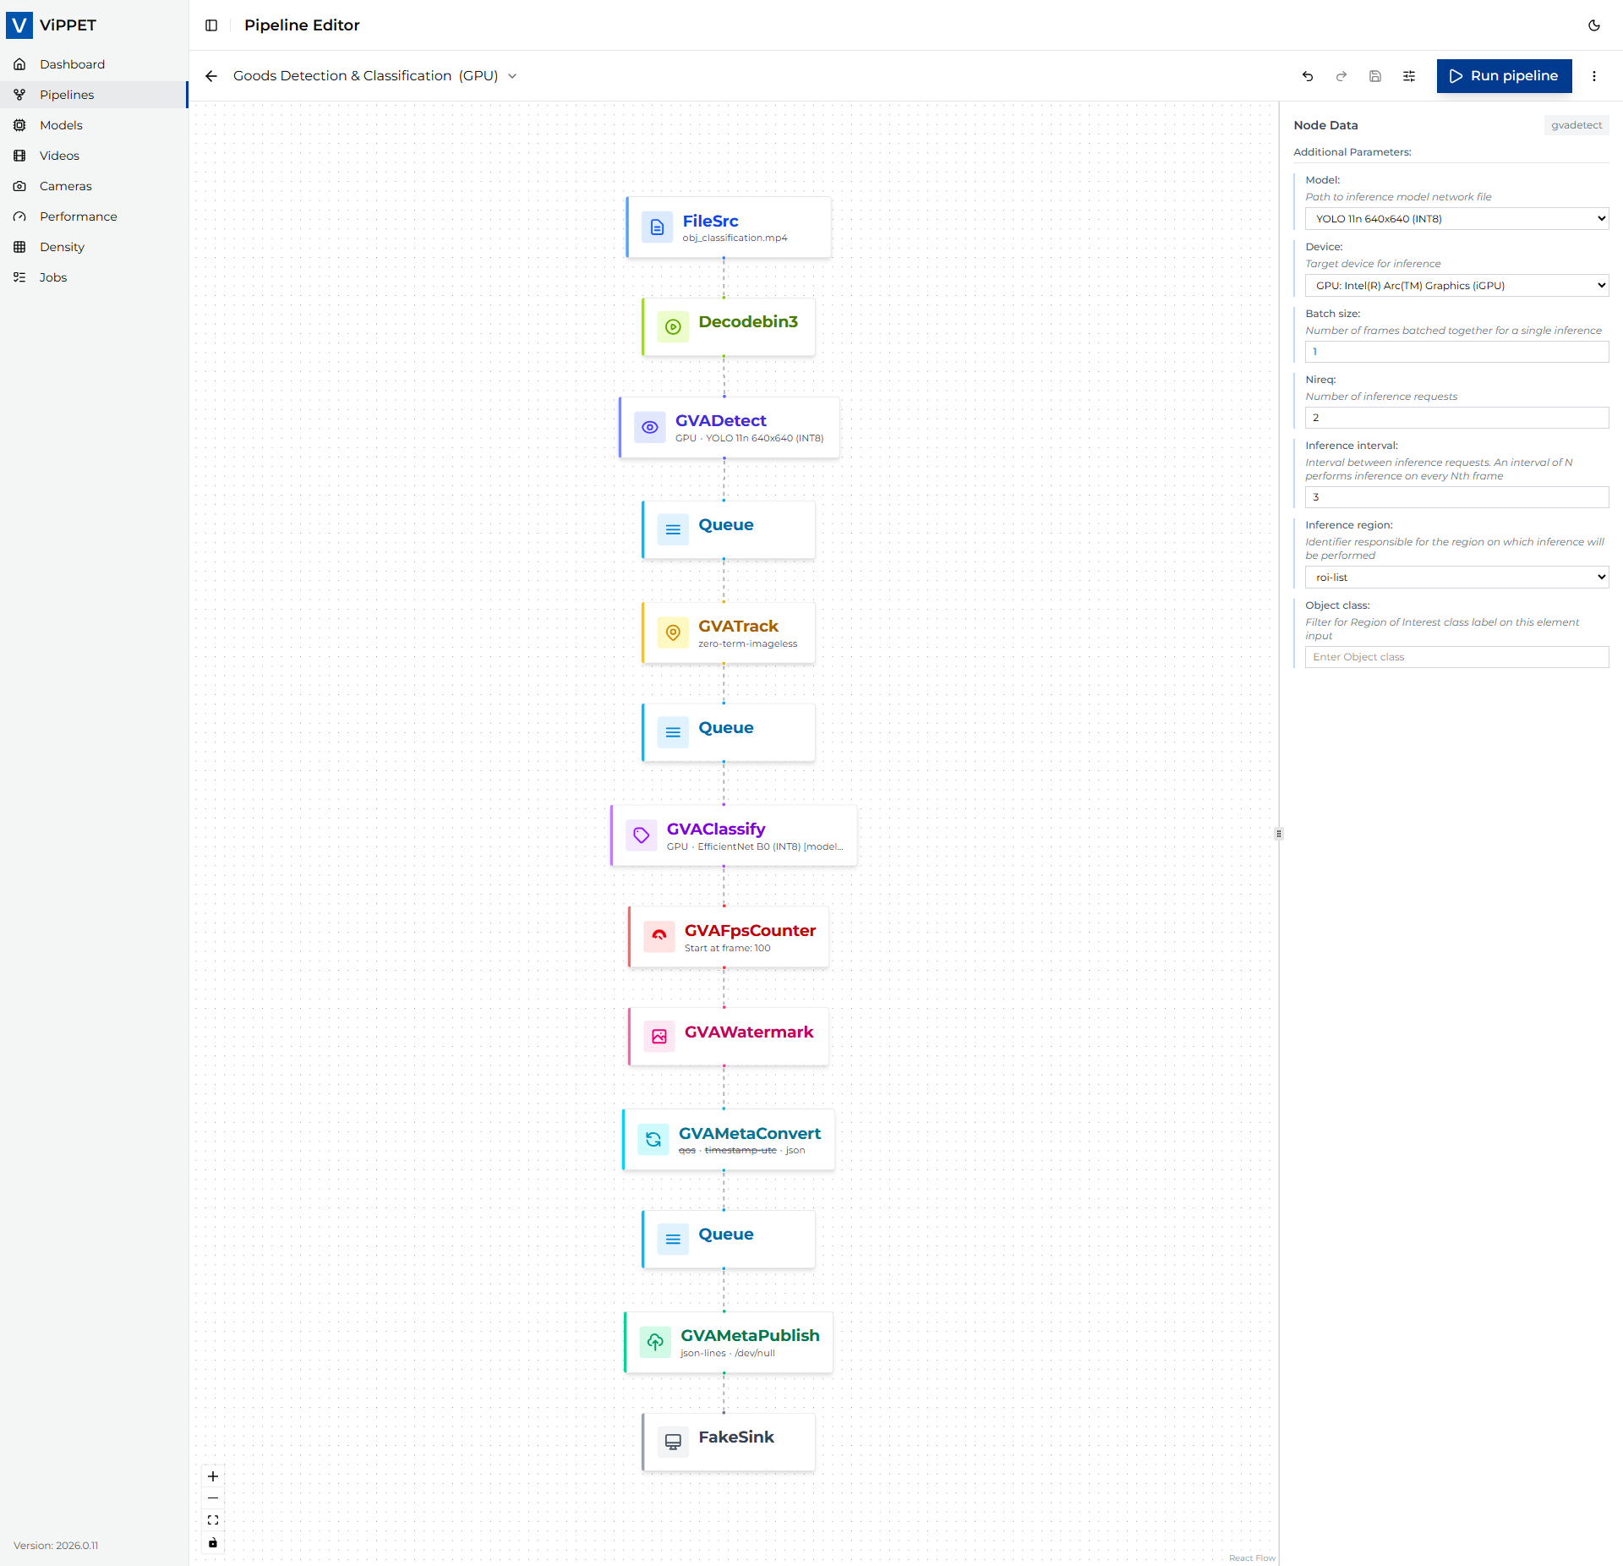Image resolution: width=1623 pixels, height=1566 pixels.
Task: Click the redo icon
Action: pos(1342,76)
